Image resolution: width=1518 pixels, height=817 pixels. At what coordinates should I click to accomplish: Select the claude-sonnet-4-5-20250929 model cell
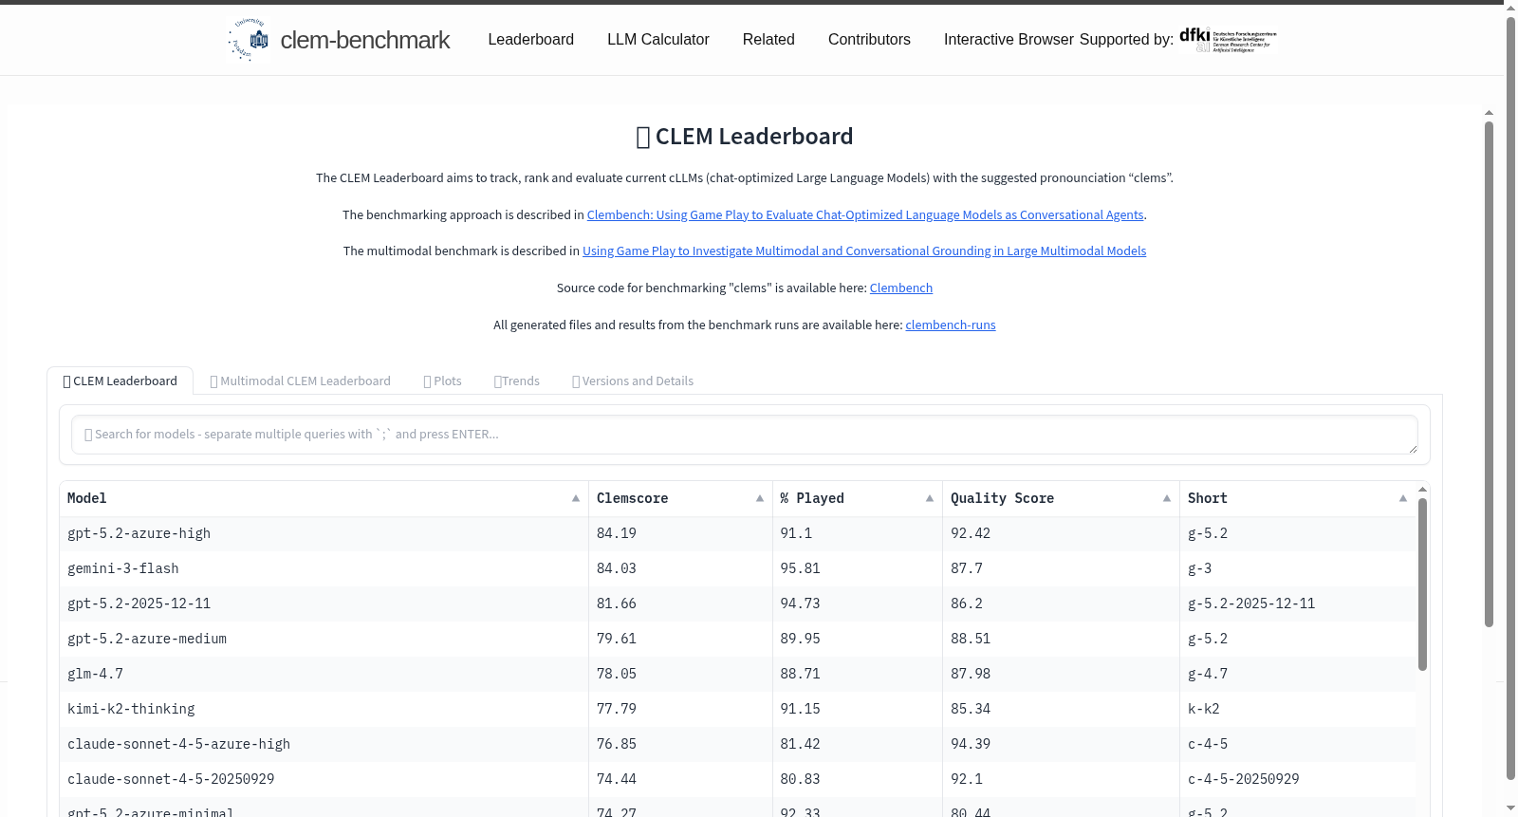click(x=324, y=779)
